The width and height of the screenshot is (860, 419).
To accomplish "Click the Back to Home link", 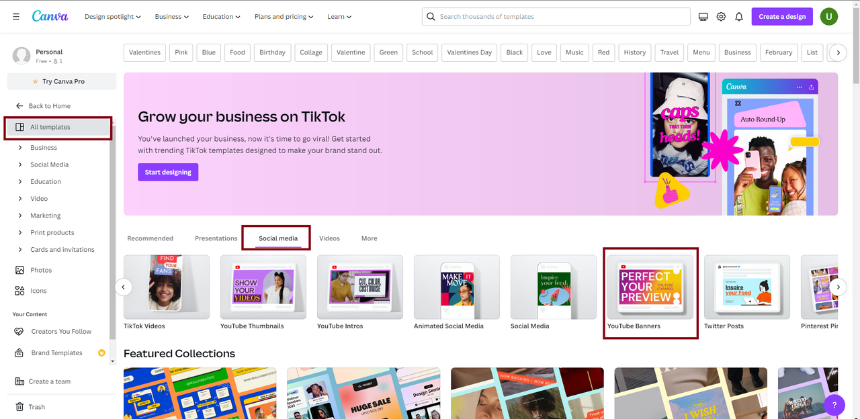I will (x=50, y=106).
